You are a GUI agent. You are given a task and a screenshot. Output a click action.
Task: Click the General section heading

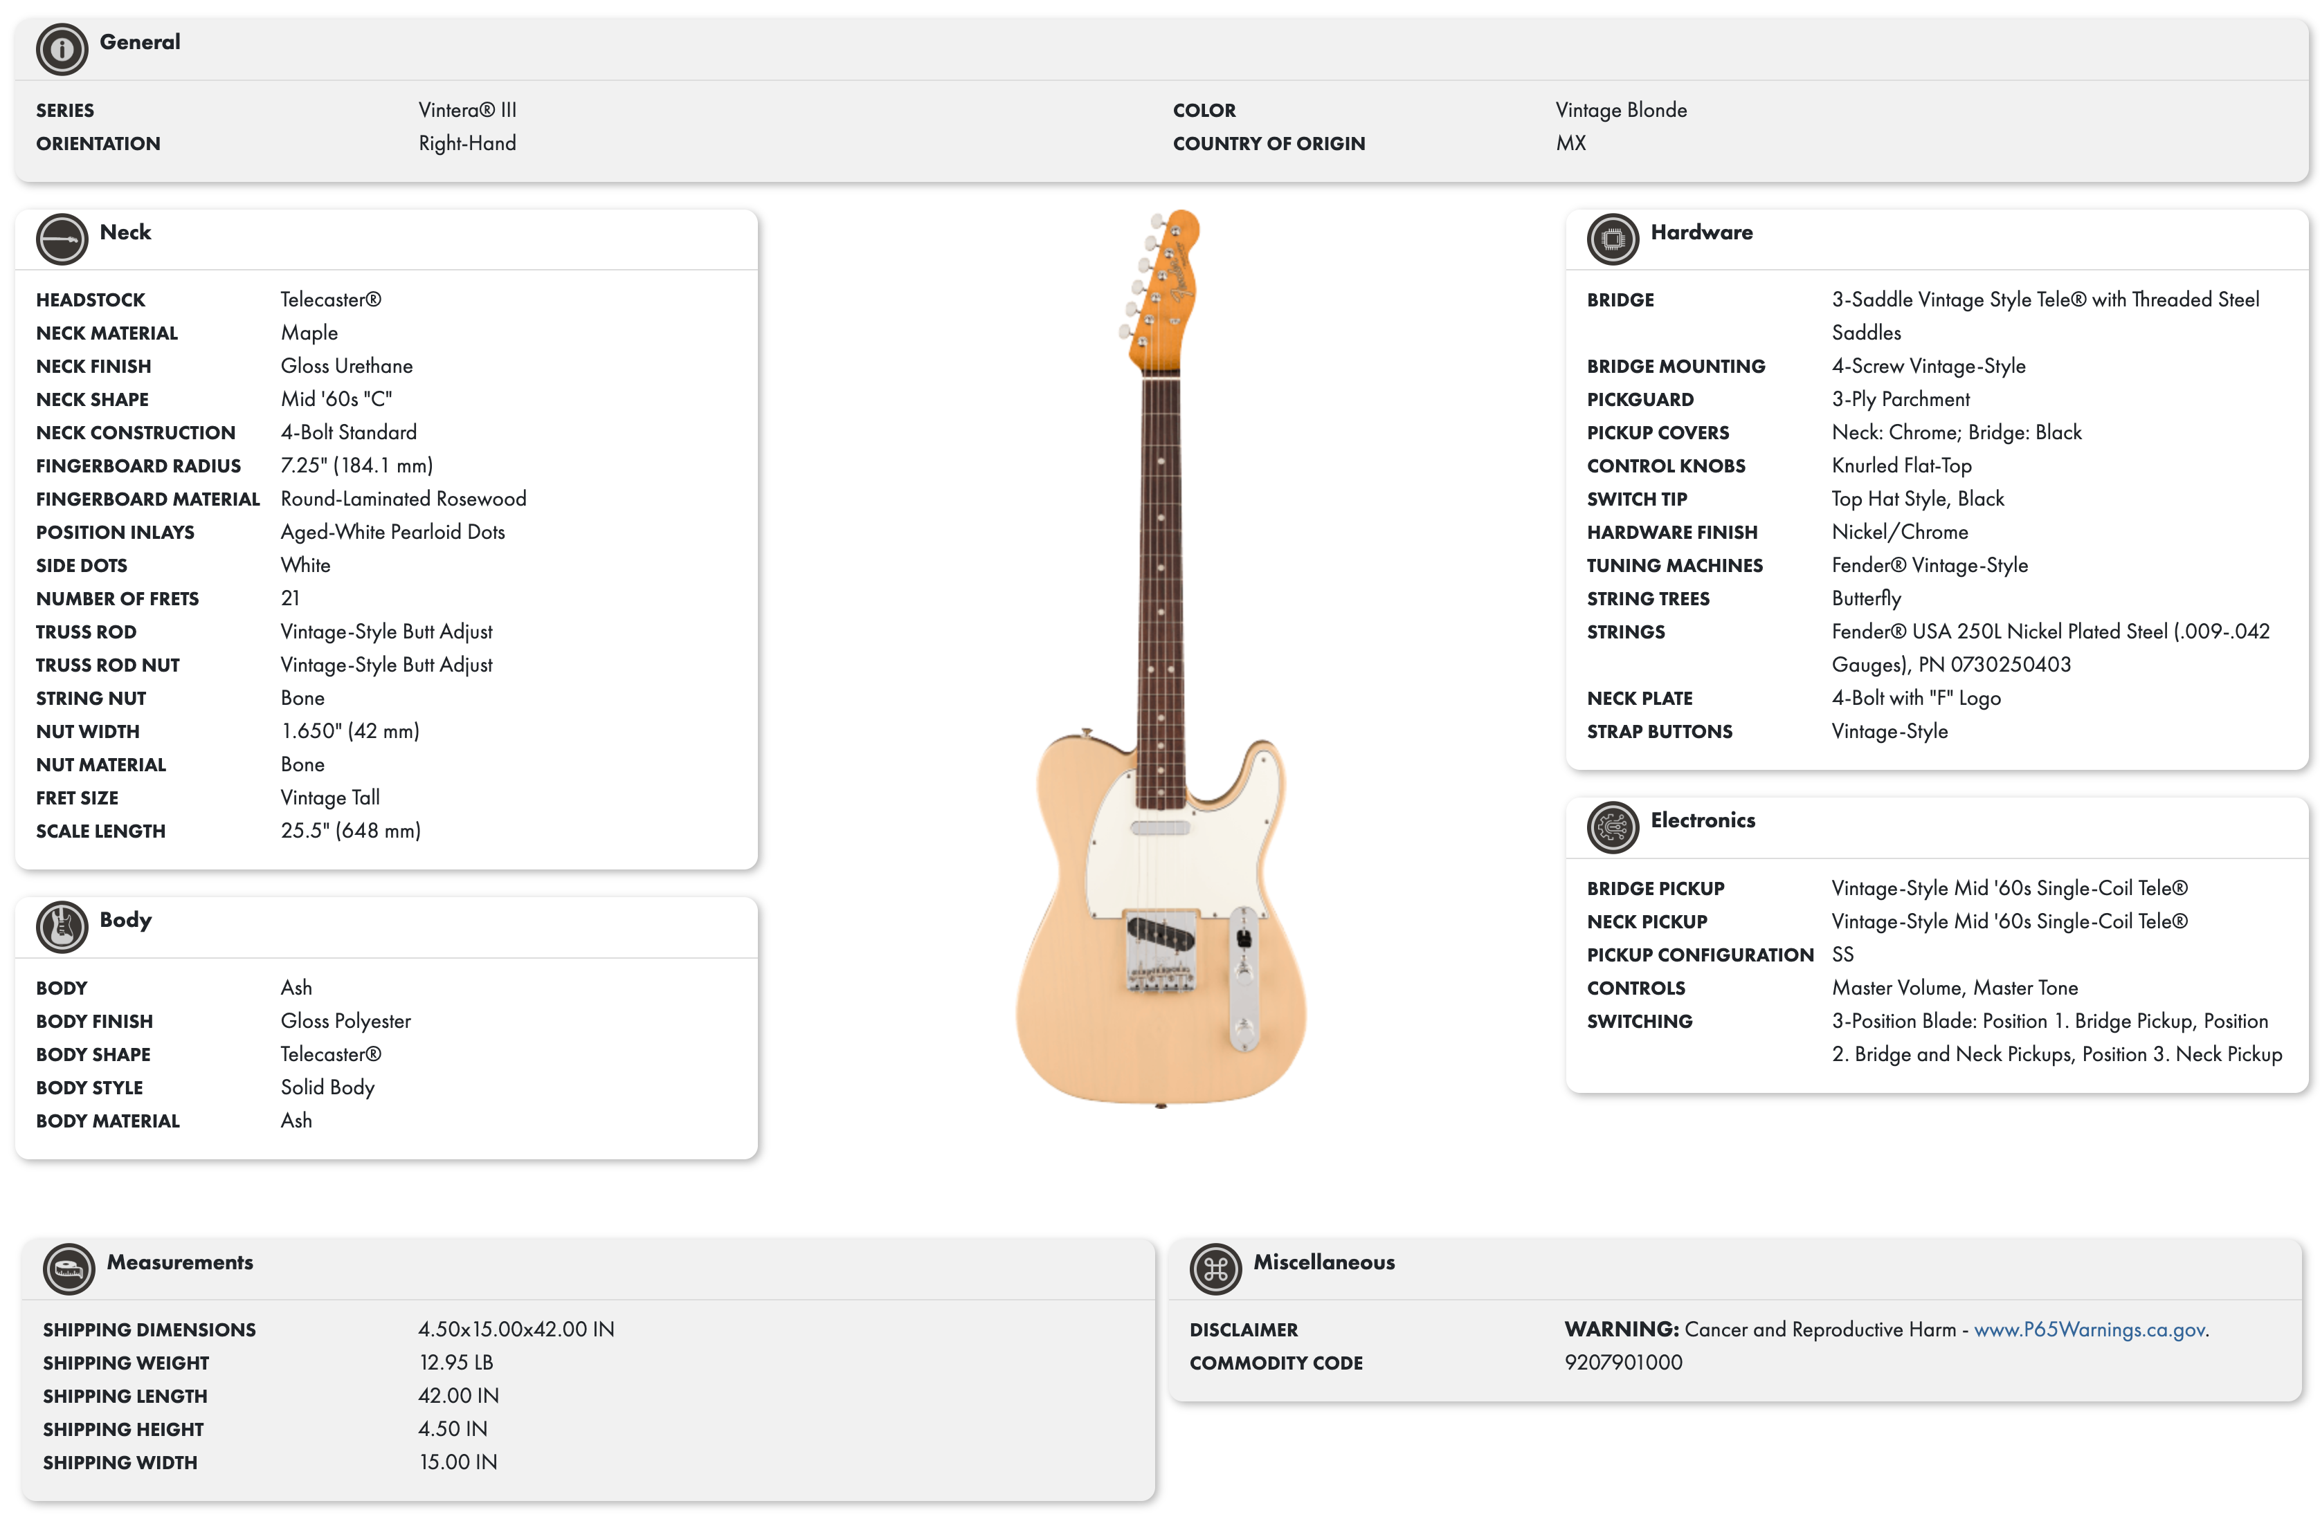[x=139, y=42]
